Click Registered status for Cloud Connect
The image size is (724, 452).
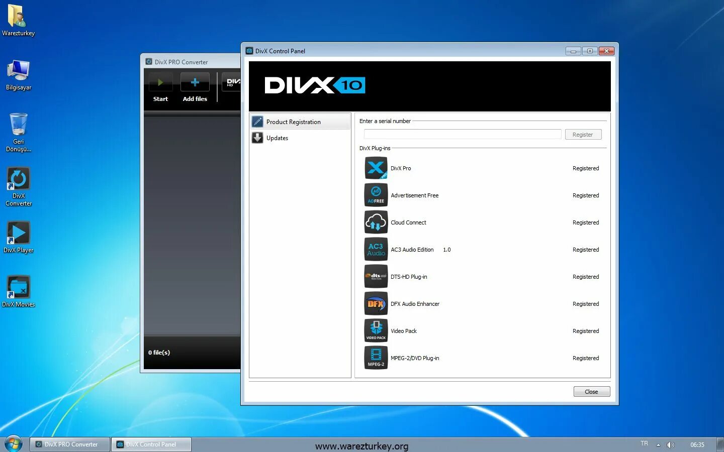tap(586, 222)
